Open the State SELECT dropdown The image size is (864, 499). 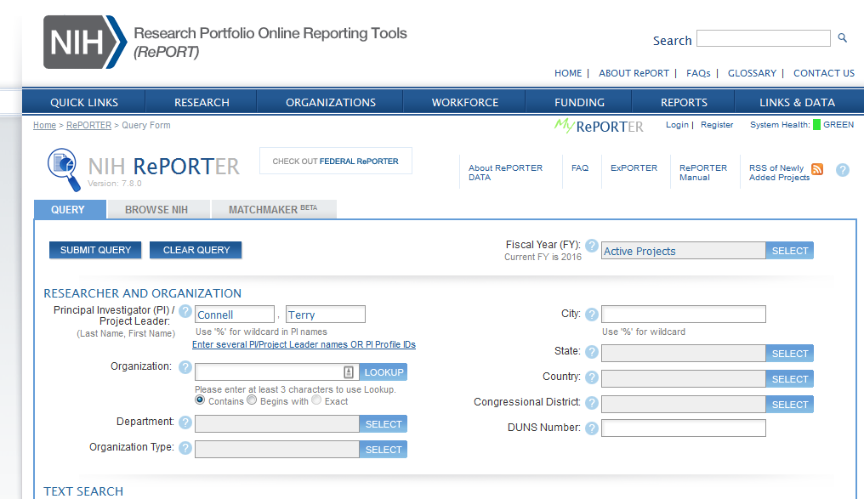tap(789, 354)
